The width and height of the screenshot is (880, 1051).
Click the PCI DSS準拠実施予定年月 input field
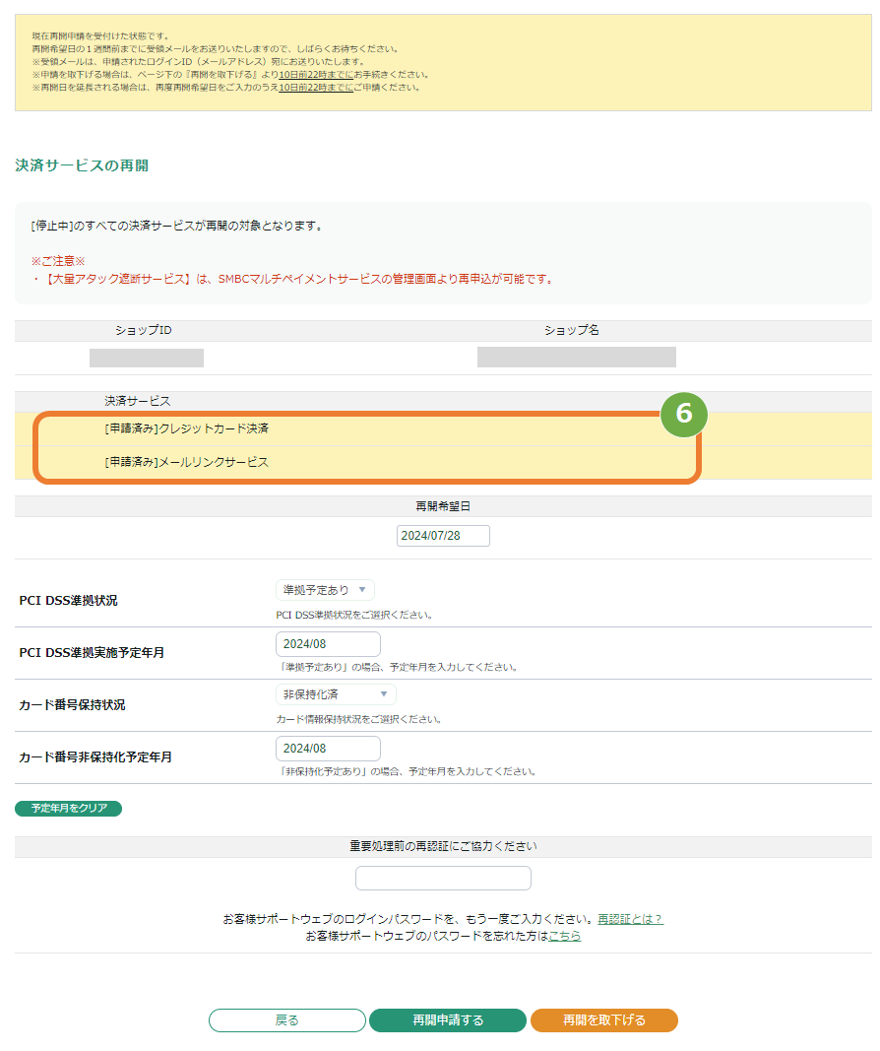pos(328,643)
